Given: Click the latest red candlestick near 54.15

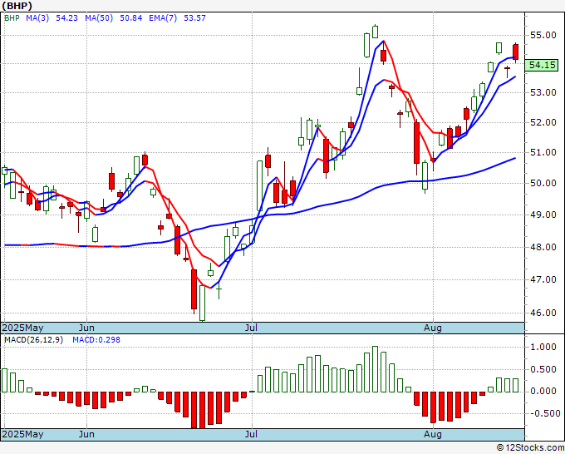Looking at the screenshot, I should (516, 52).
